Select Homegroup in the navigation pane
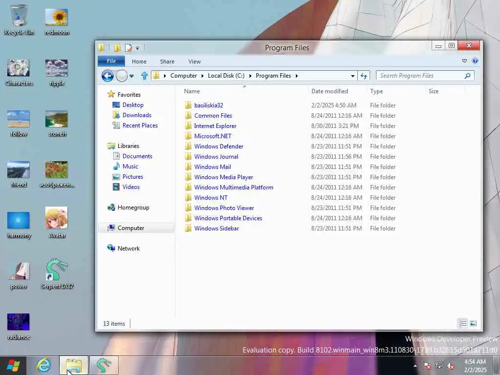 133,207
